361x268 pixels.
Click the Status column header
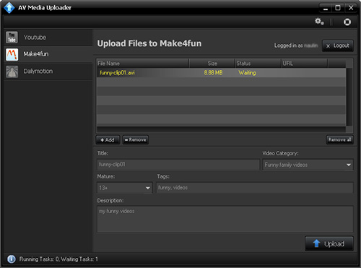pos(258,64)
